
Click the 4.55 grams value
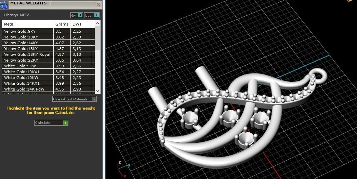click(59, 89)
